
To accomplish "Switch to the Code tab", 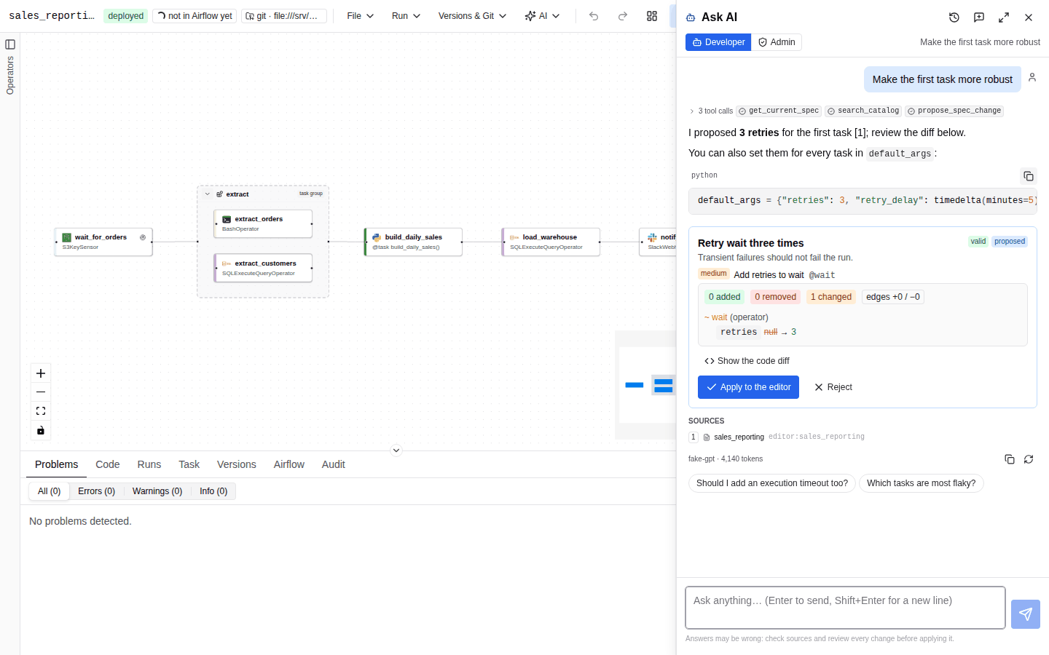I will [108, 464].
